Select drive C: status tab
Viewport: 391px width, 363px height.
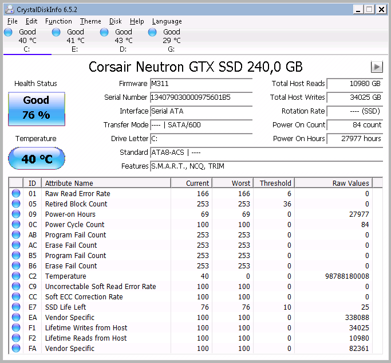click(27, 41)
